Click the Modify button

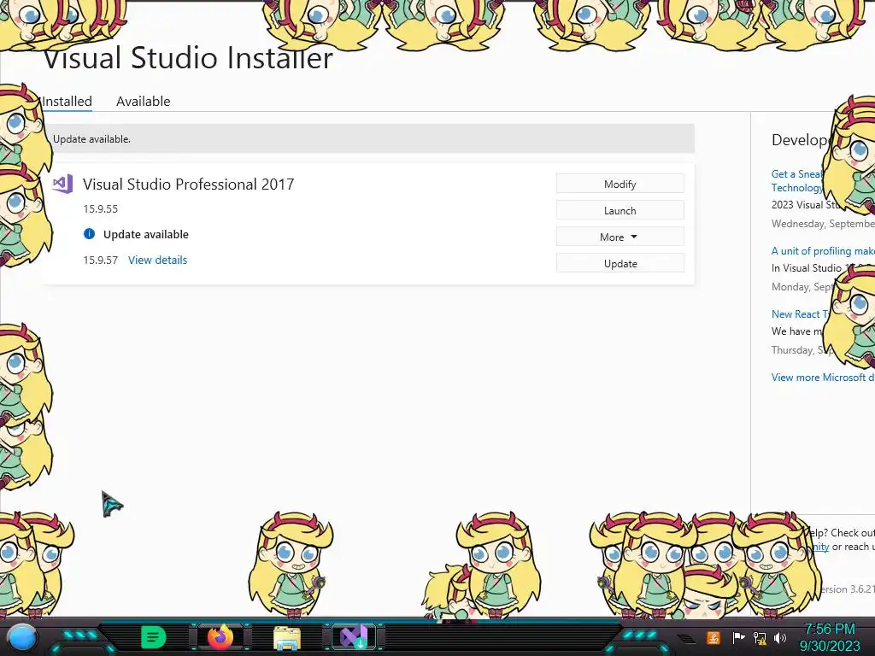[620, 184]
